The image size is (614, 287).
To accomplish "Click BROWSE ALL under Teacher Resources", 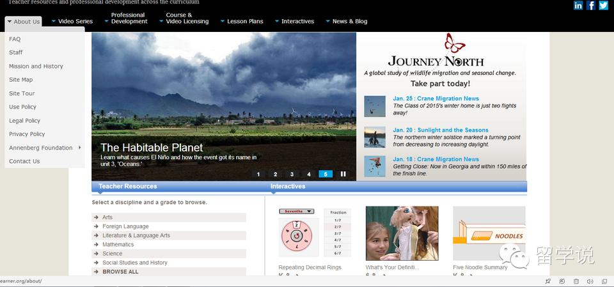I will [x=120, y=272].
